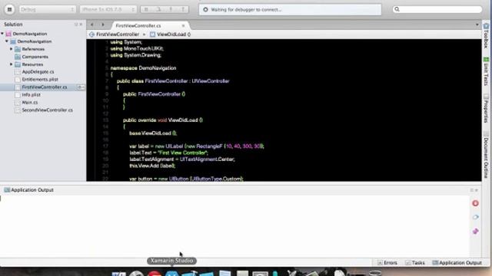Click the Clear console icon in Application Output
Viewport: 492px width, 276px height.
[x=475, y=217]
